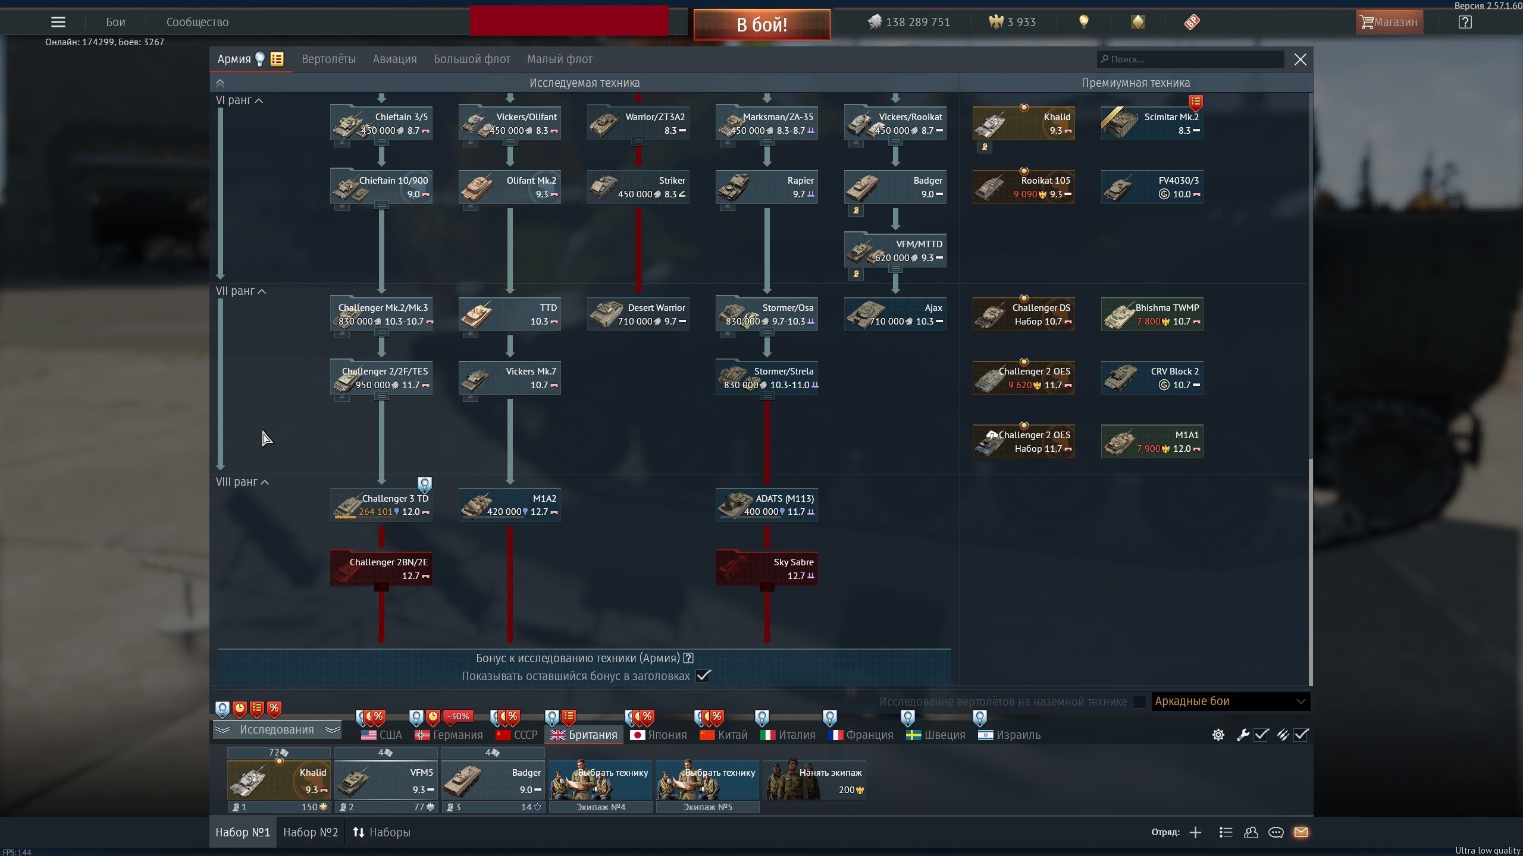This screenshot has width=1523, height=856.
Task: Open the research bonus help question mark
Action: 688,658
